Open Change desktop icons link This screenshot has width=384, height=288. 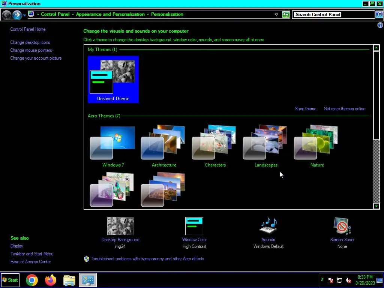(30, 42)
